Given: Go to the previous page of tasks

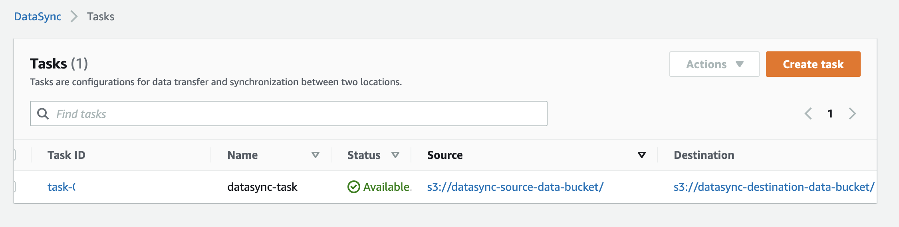Looking at the screenshot, I should tap(808, 114).
